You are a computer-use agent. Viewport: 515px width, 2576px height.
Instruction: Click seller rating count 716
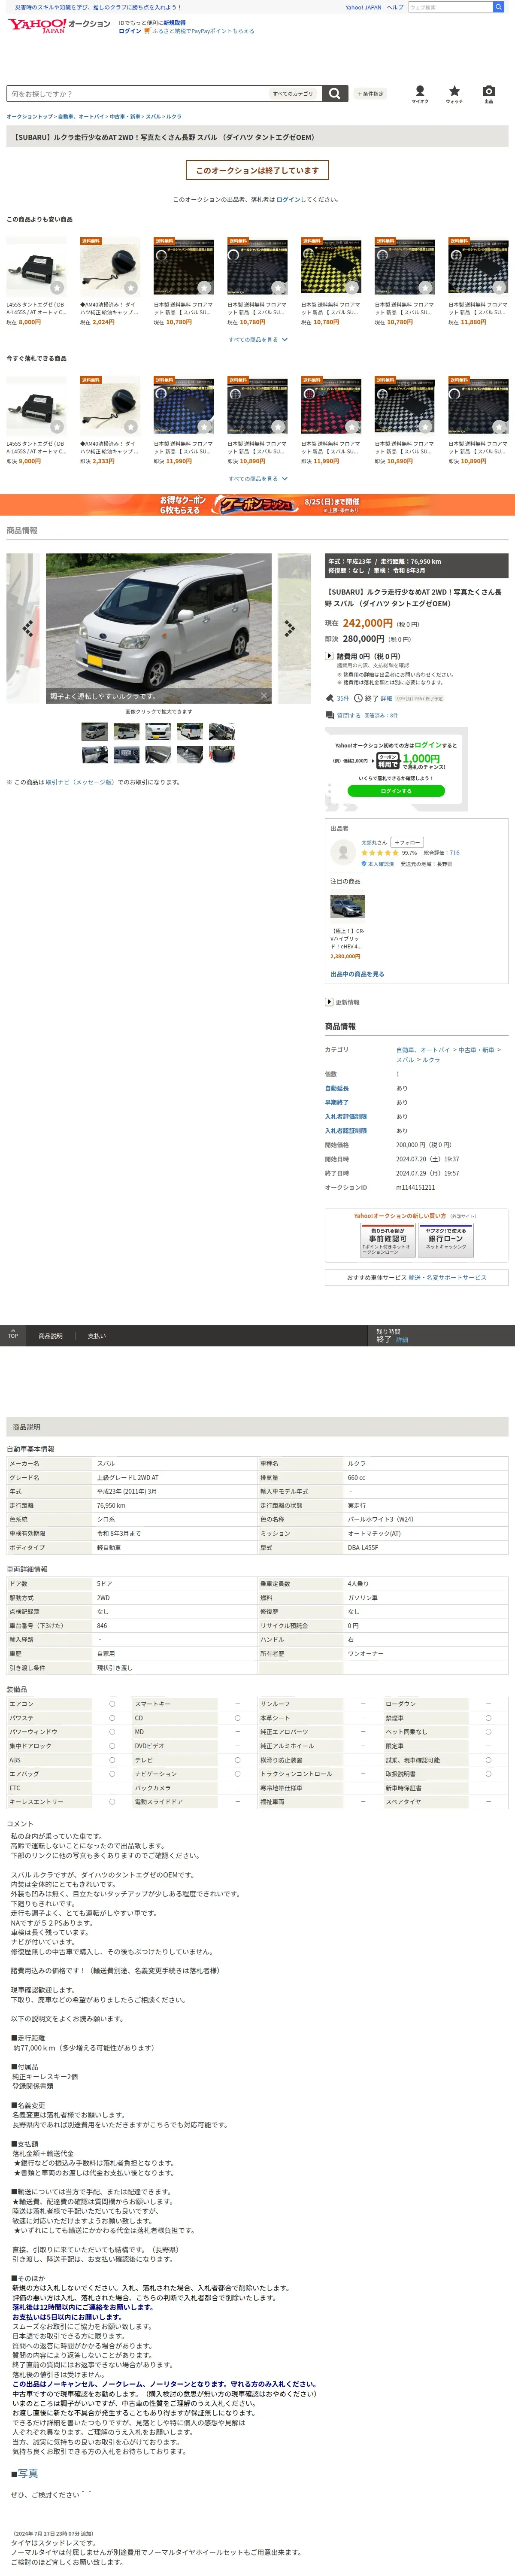[x=455, y=853]
